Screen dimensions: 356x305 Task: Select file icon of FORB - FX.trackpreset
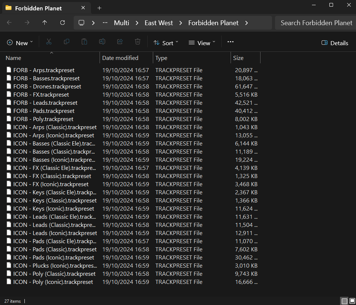point(9,94)
